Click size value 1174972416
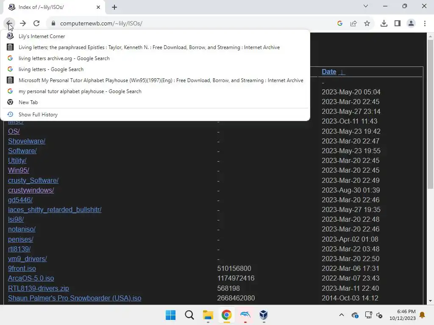Image resolution: width=434 pixels, height=325 pixels. click(x=236, y=278)
